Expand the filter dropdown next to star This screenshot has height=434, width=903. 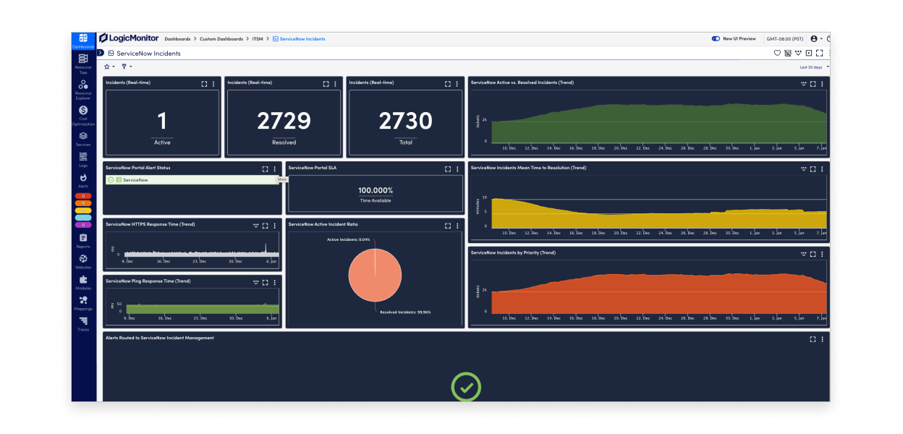tap(127, 67)
